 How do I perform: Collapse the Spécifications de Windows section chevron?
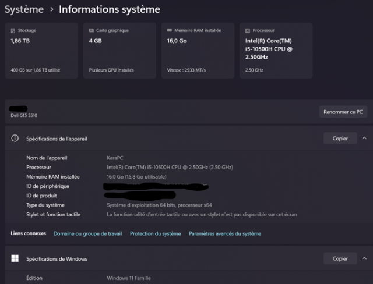click(364, 258)
